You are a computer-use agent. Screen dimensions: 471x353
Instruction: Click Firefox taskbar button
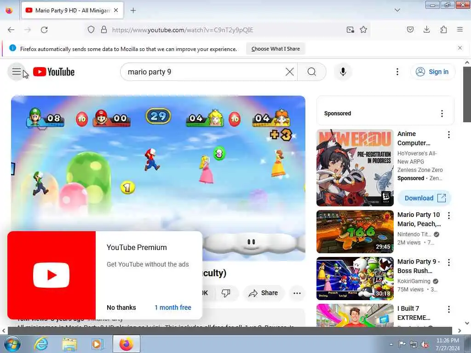[x=126, y=344]
